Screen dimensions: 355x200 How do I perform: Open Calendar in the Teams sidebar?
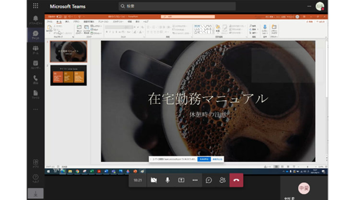pos(35,64)
